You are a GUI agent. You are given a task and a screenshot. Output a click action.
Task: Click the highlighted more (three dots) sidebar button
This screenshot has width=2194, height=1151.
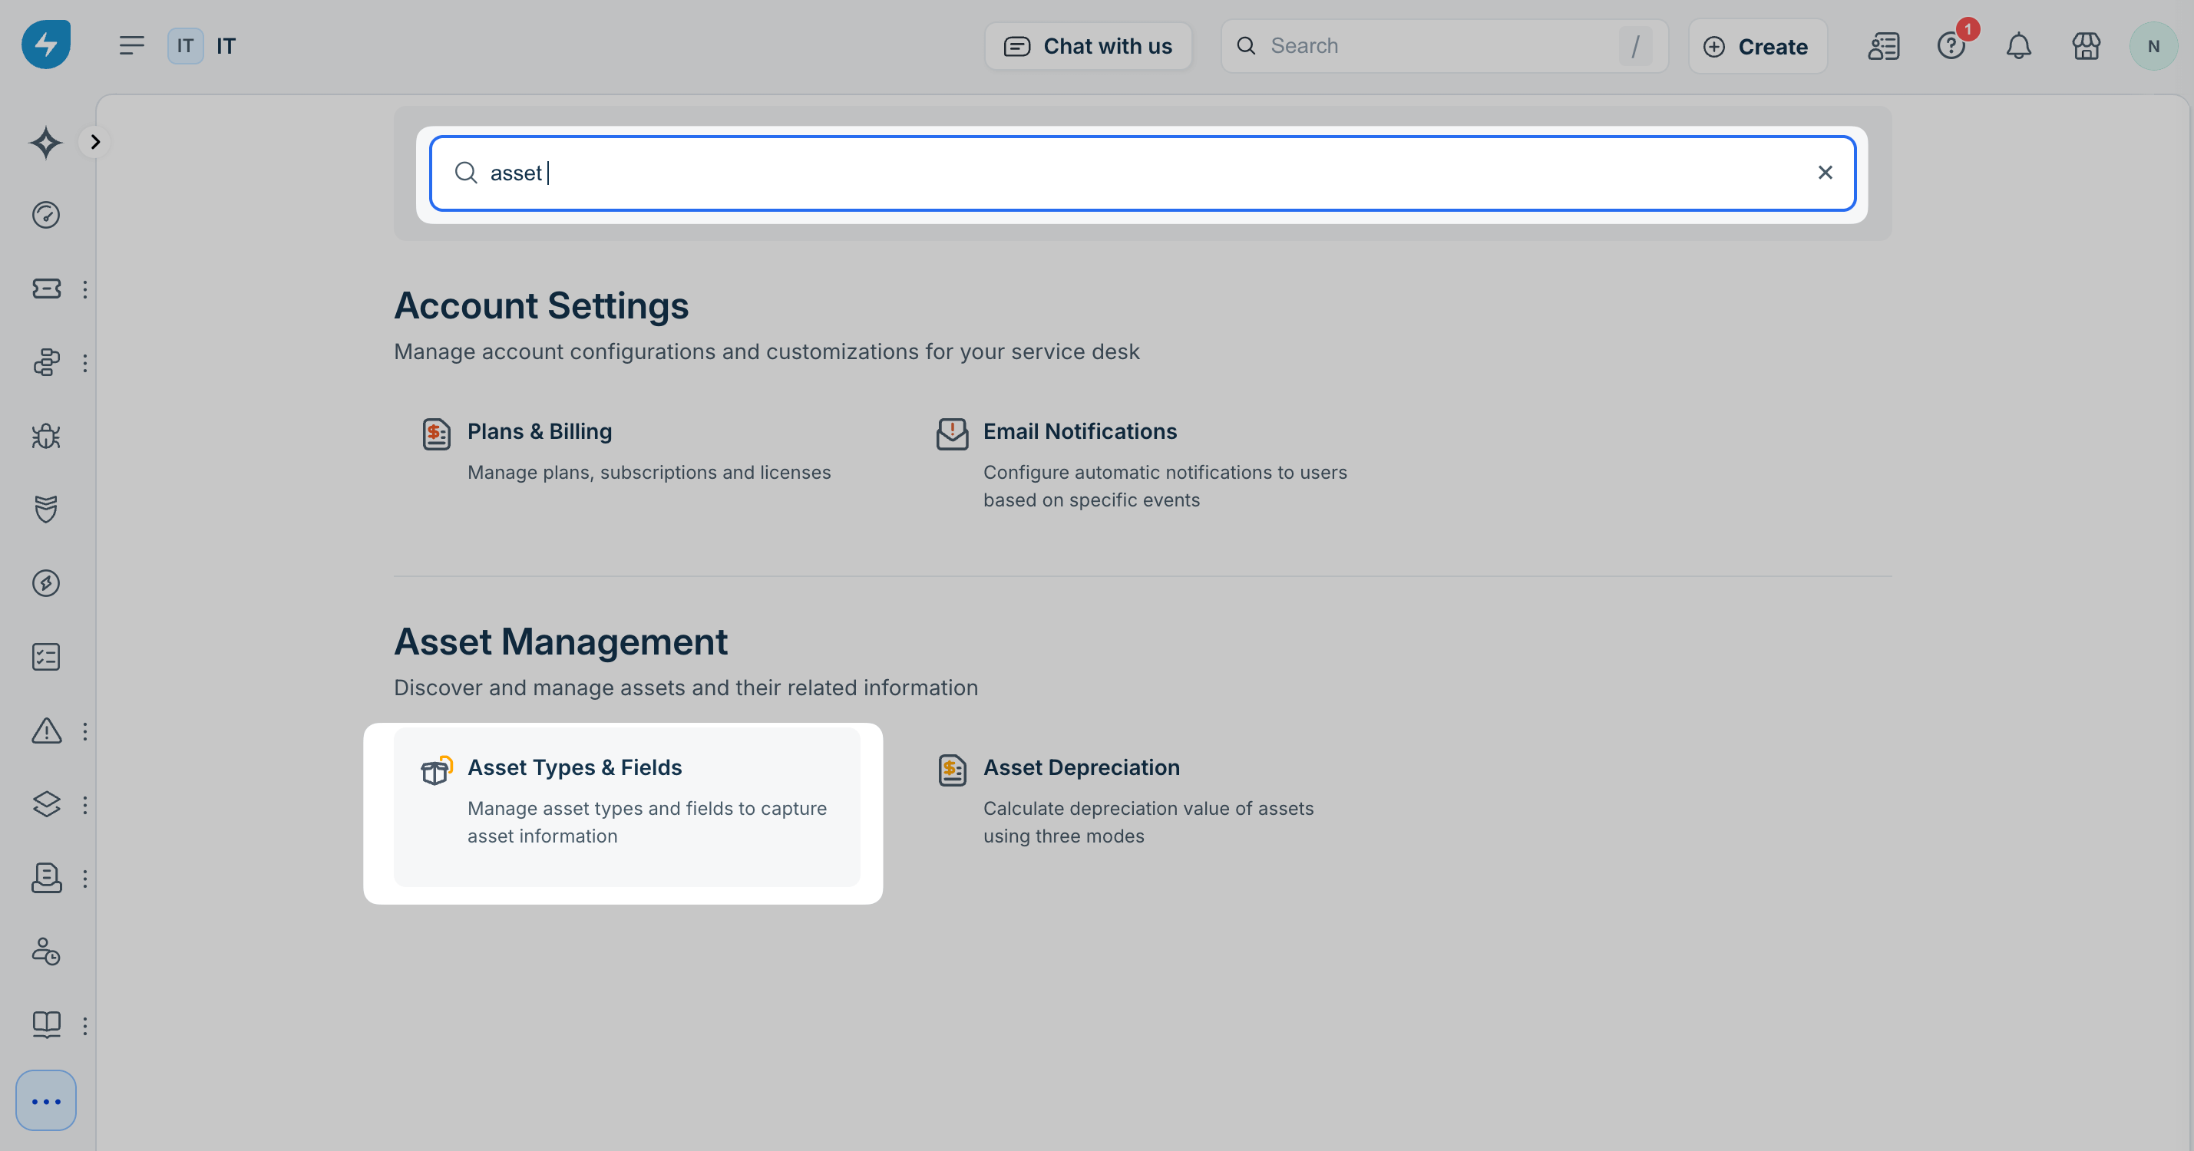coord(46,1101)
